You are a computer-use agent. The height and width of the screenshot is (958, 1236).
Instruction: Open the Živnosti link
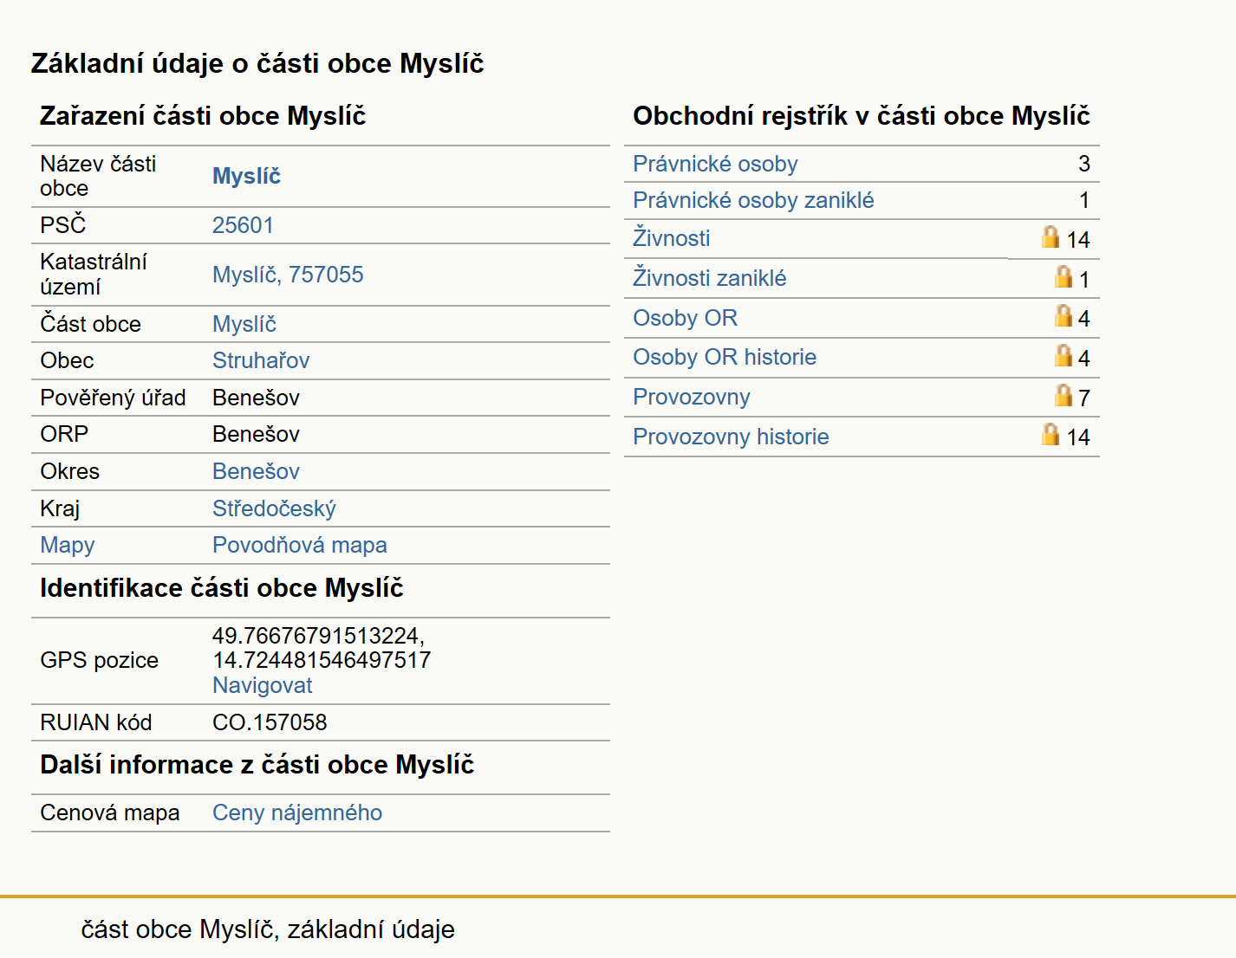tap(671, 238)
